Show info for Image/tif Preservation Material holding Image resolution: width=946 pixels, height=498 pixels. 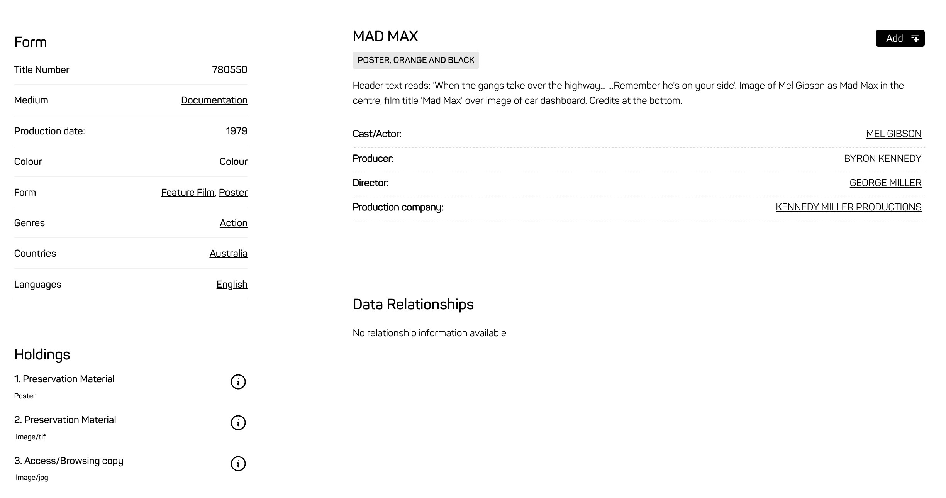pyautogui.click(x=238, y=423)
